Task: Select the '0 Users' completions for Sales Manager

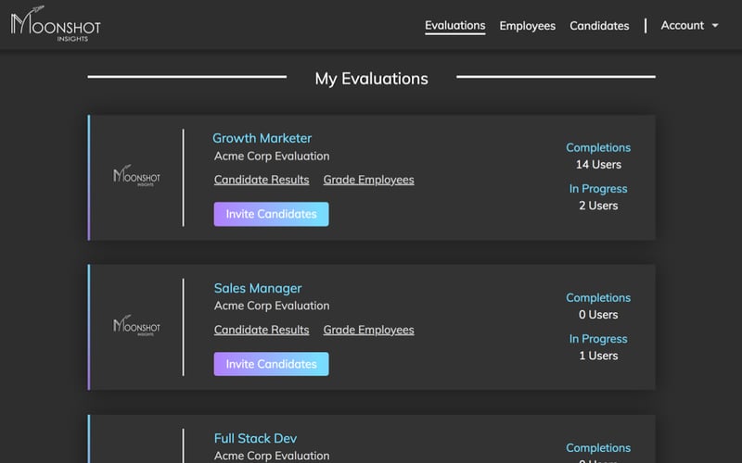Action: [x=598, y=315]
